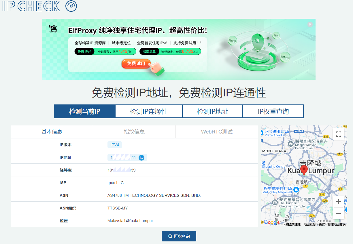The height and width of the screenshot is (244, 353).
Task: Copy the IP address with copy icon
Action: pyautogui.click(x=141, y=157)
